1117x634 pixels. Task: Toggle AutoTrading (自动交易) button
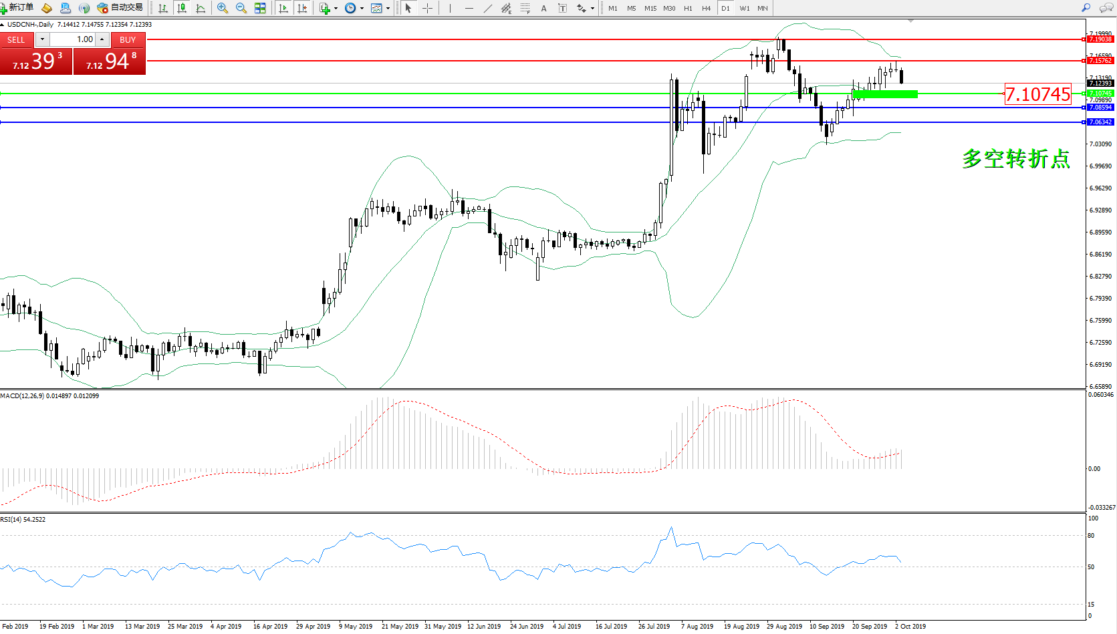(x=120, y=8)
